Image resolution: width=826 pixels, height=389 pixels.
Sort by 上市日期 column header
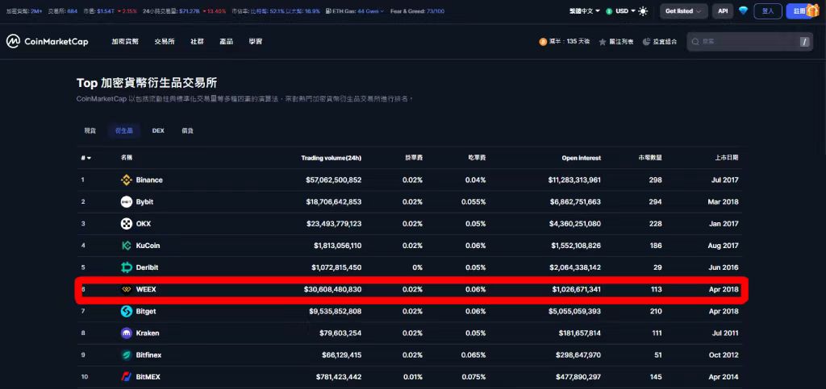click(x=727, y=158)
